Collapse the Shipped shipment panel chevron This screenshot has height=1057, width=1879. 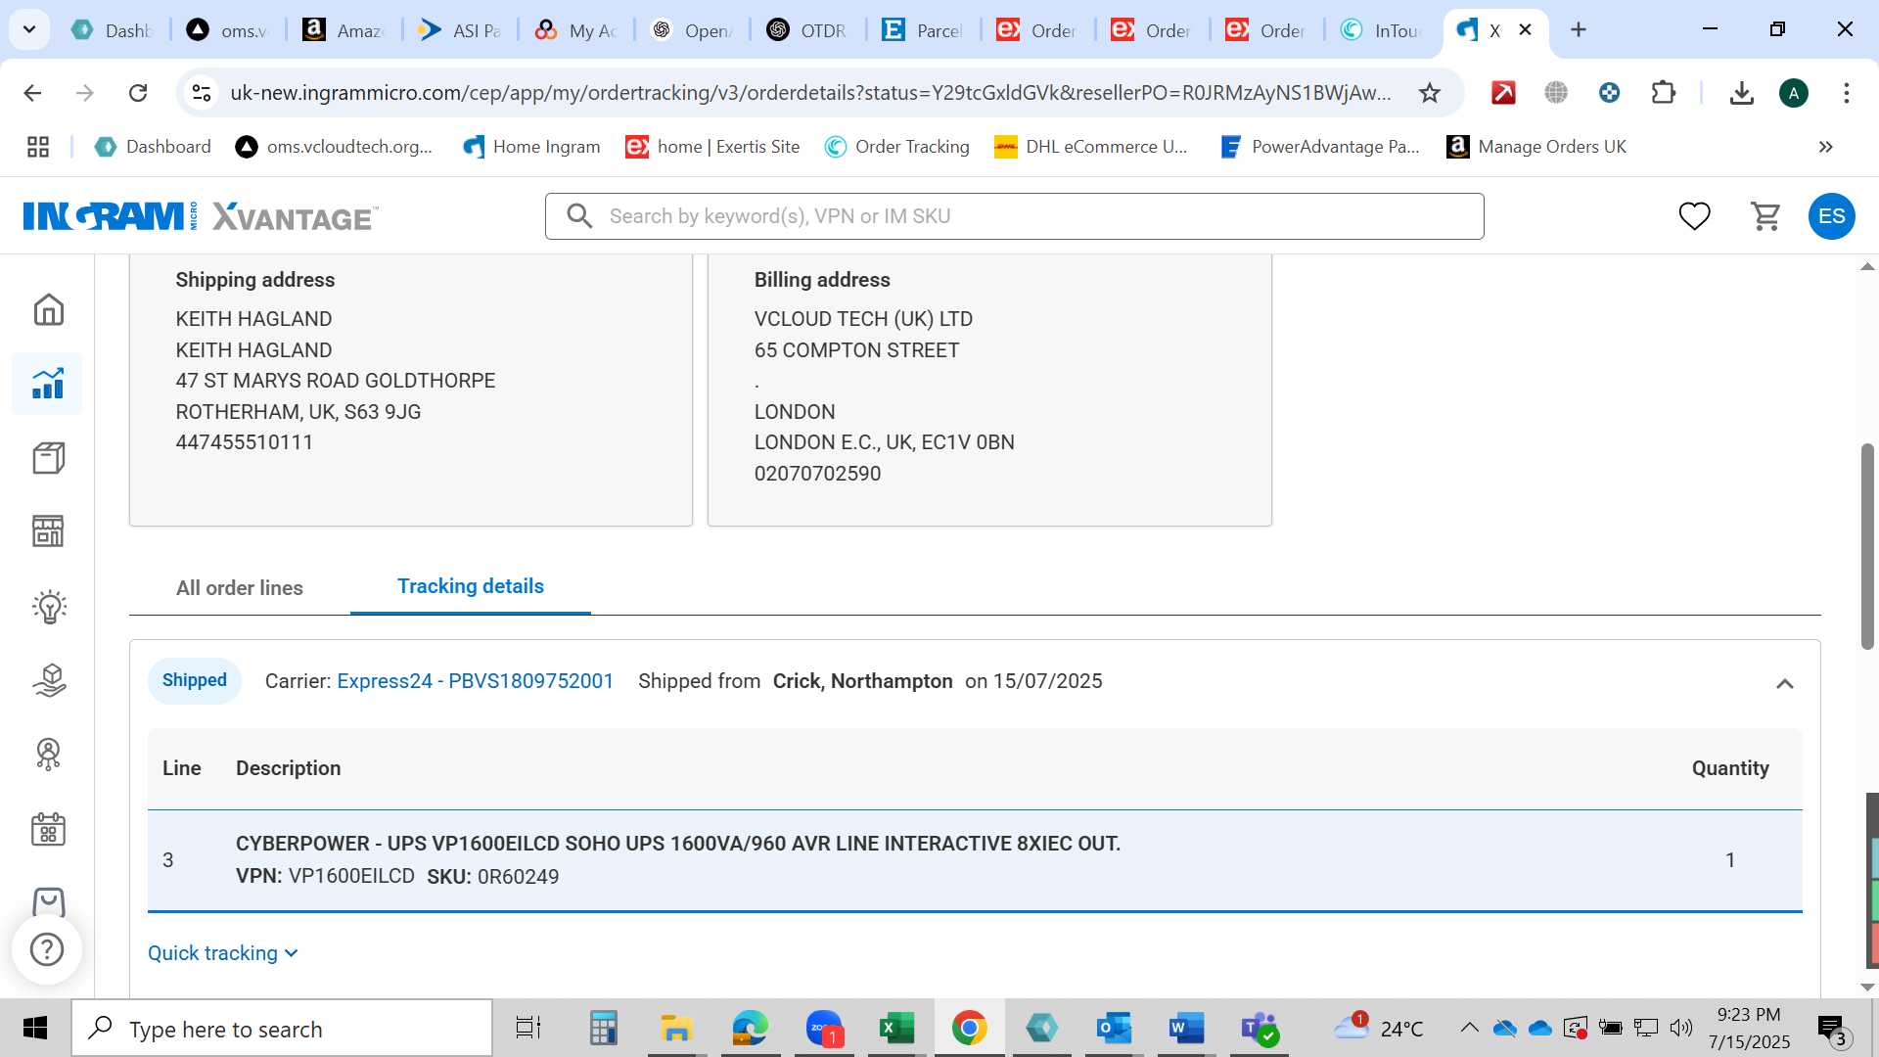point(1784,684)
